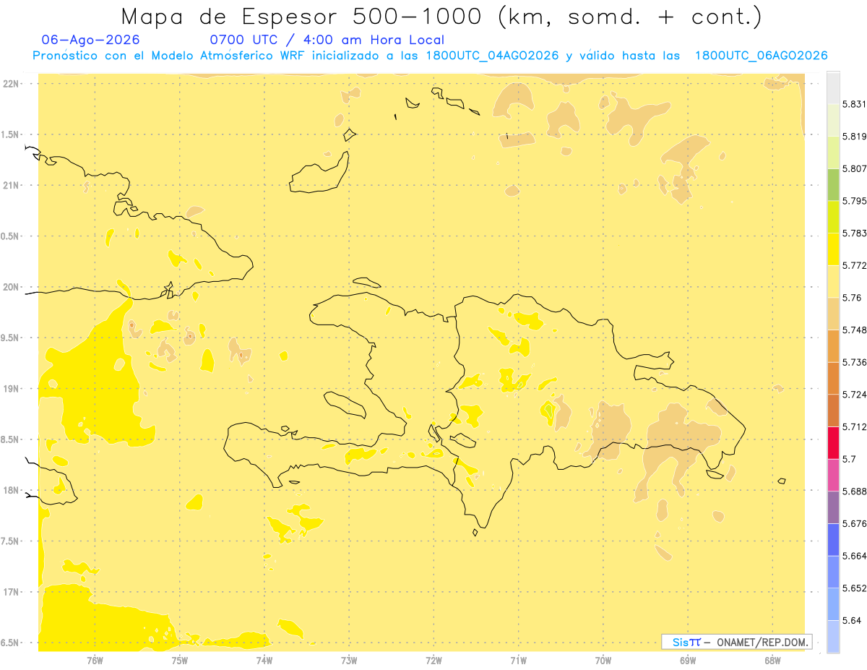Select the 5.76 legend value
The height and width of the screenshot is (670, 867).
pyautogui.click(x=851, y=297)
